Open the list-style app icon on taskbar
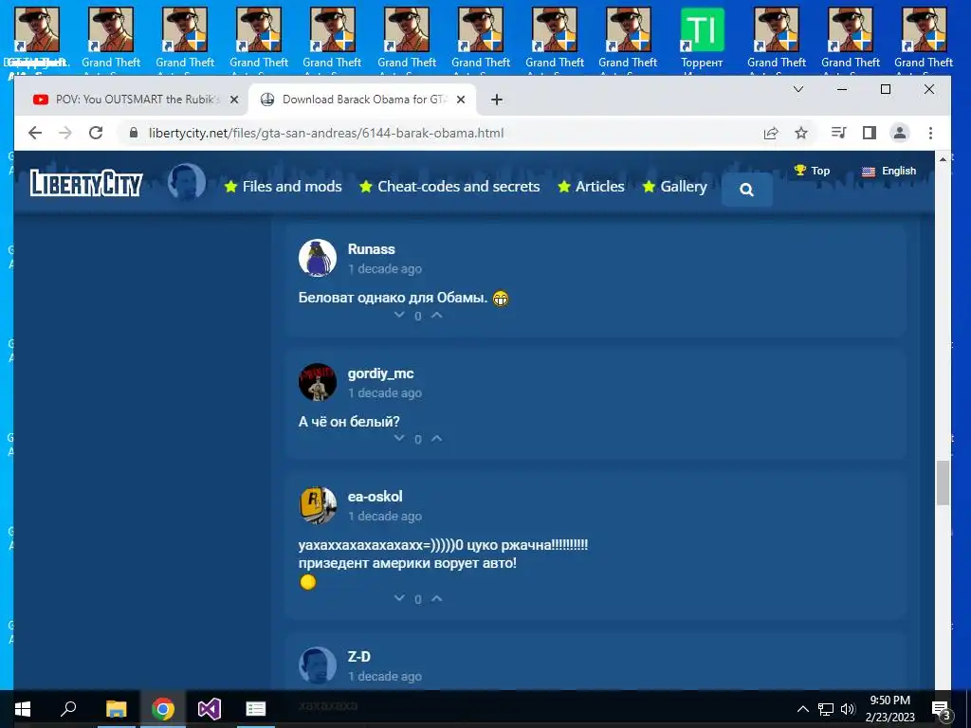 pos(256,709)
